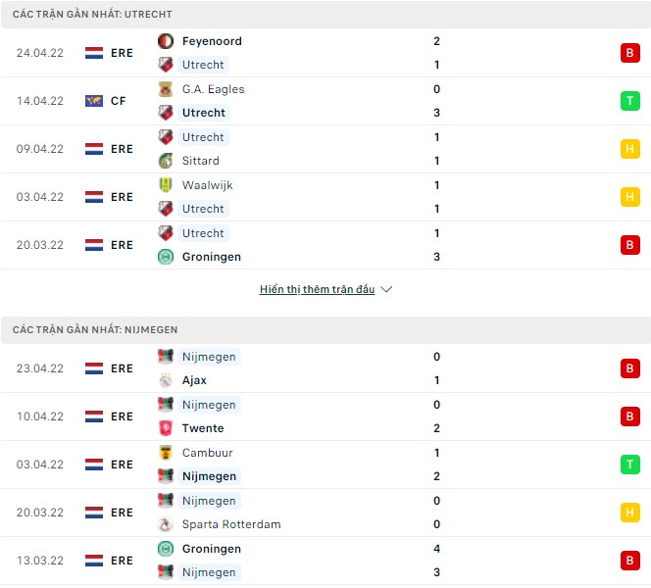Click the CF cup flag icon on 14.04.22
Screen dimensions: 651x588
point(94,101)
